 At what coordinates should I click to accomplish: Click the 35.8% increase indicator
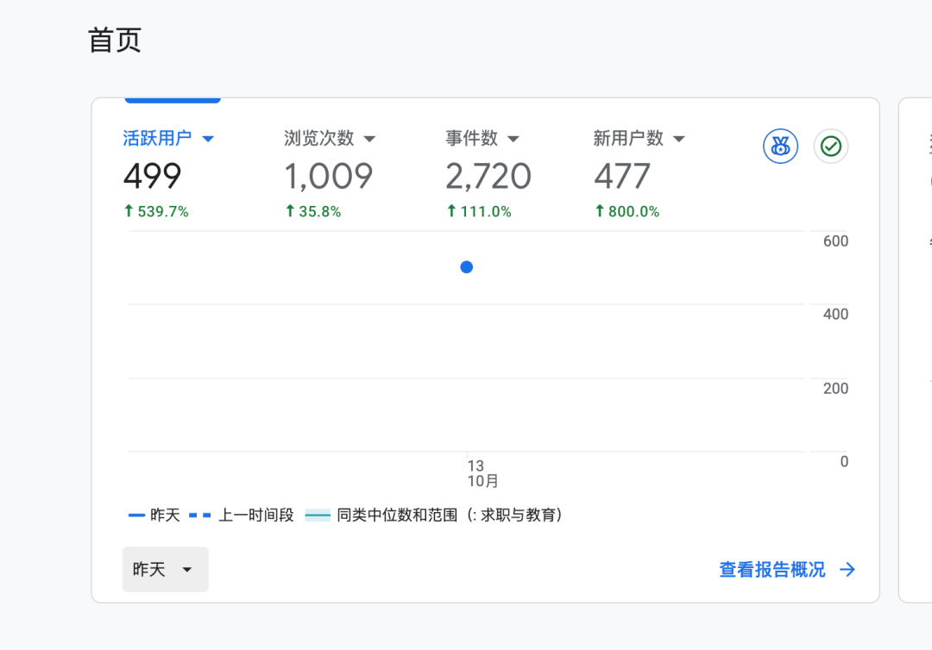[x=312, y=211]
